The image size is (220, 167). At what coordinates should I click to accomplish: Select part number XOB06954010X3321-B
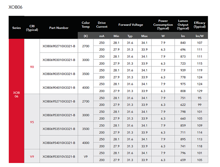click(x=59, y=143)
